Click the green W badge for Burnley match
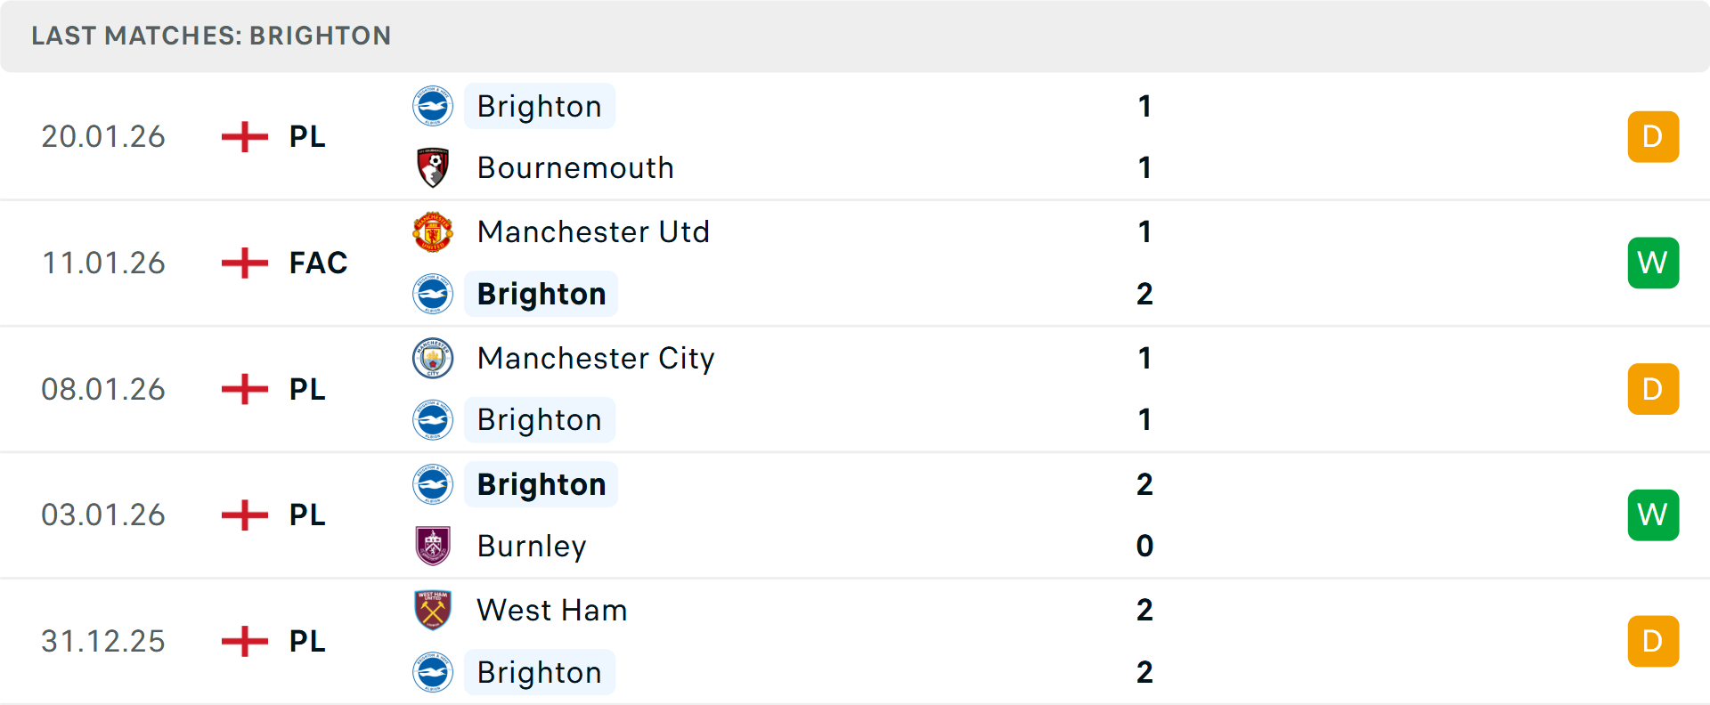The height and width of the screenshot is (705, 1710). pyautogui.click(x=1653, y=515)
